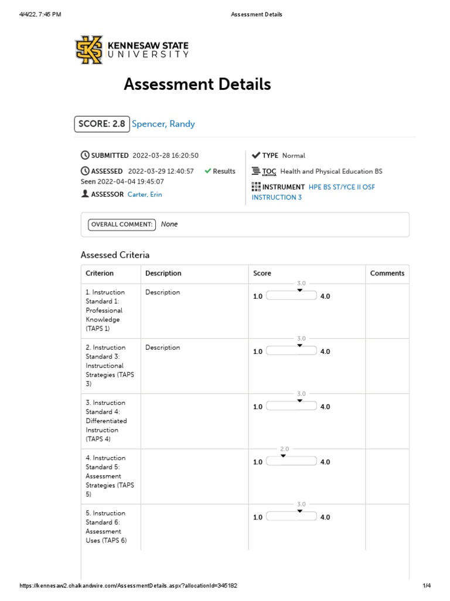This screenshot has width=450, height=601.
Task: Open assessor Carter, Erin link
Action: tap(145, 194)
